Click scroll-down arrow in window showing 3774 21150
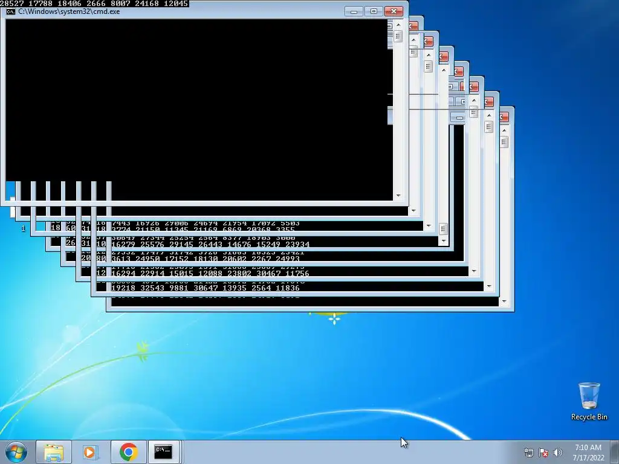This screenshot has width=619, height=464. [429, 226]
